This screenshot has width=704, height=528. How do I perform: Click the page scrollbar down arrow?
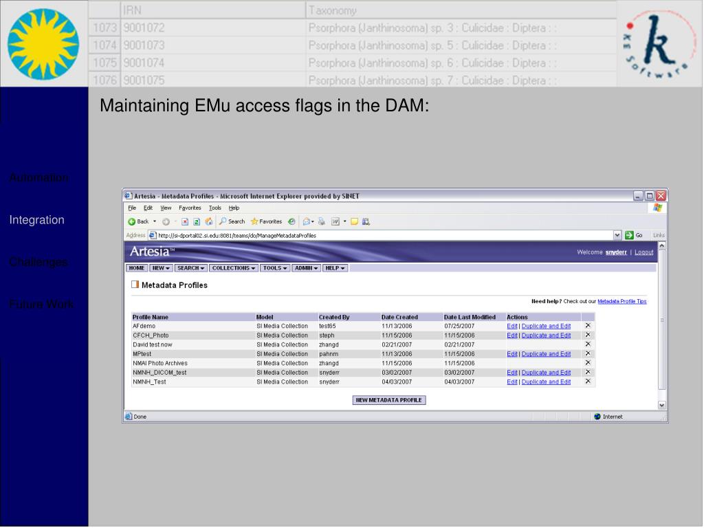coord(662,406)
